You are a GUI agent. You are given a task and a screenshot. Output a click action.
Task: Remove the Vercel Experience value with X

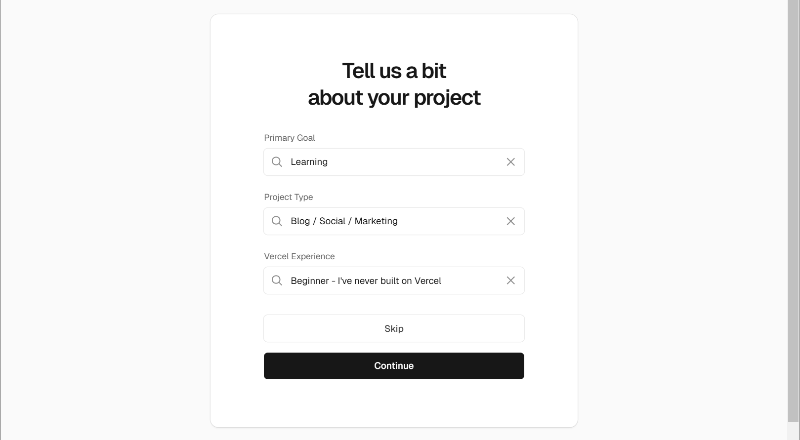[510, 280]
